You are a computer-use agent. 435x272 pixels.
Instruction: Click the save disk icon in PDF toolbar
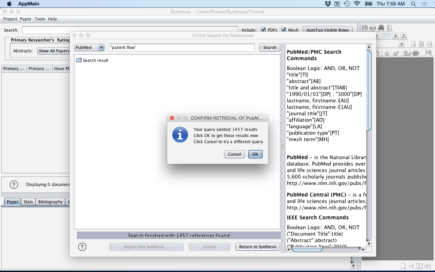(365, 28)
